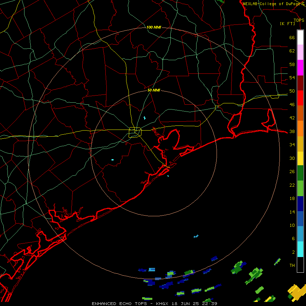Click the legend label "TH"
306x306 pixels.
[x=292, y=266]
